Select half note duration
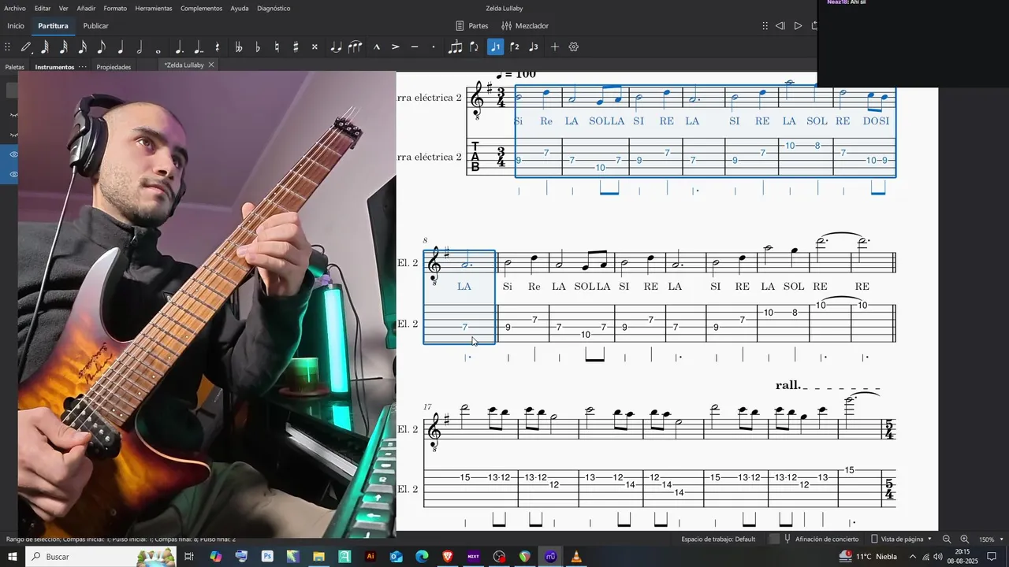Screen dimensions: 1009x567 (x=140, y=47)
